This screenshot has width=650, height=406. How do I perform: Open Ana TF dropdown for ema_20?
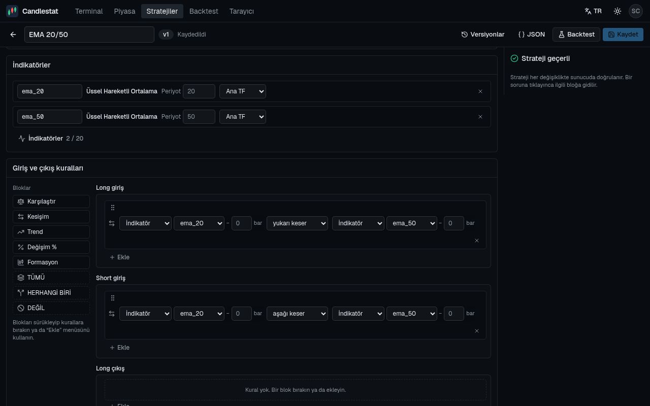[x=243, y=91]
